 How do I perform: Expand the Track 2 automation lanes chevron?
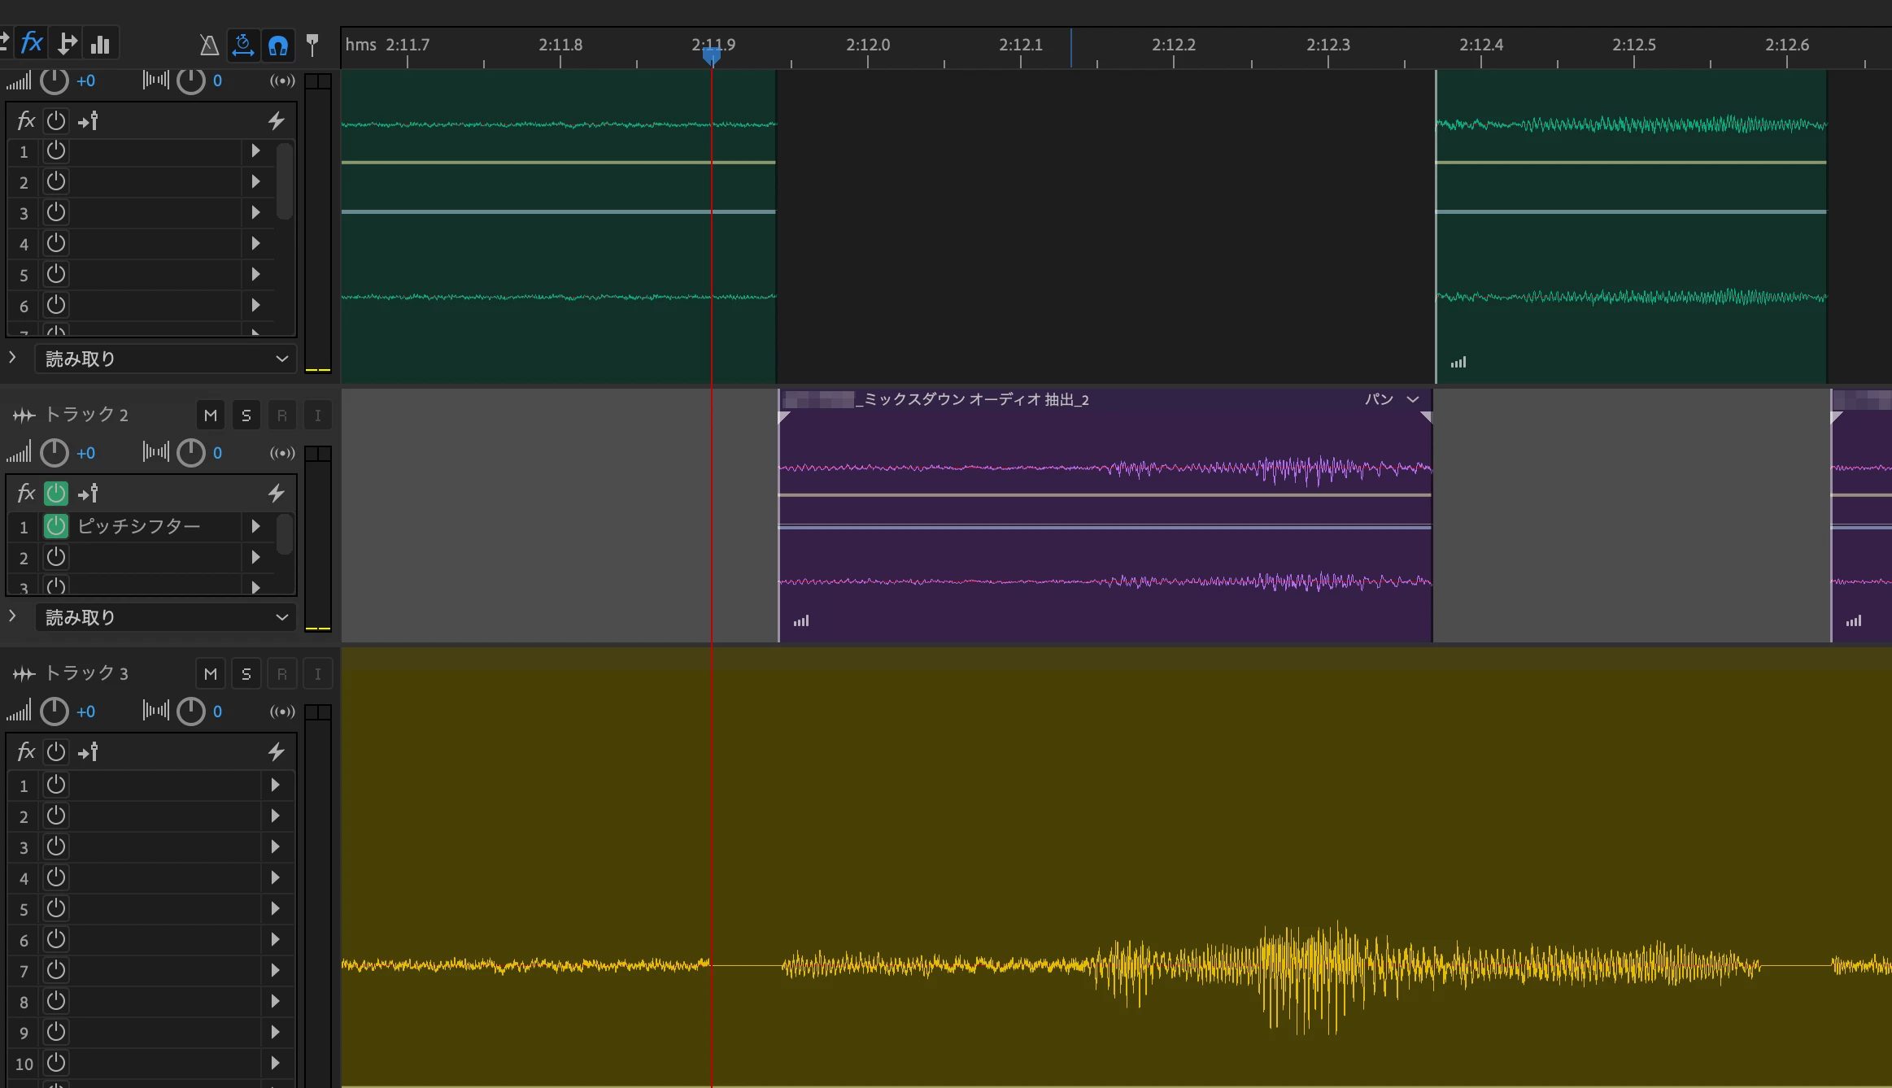12,616
